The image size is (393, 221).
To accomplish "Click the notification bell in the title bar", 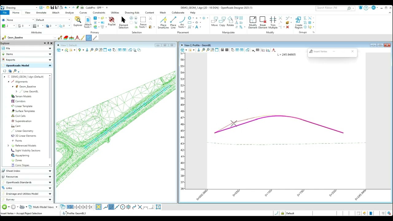I will 361,8.
